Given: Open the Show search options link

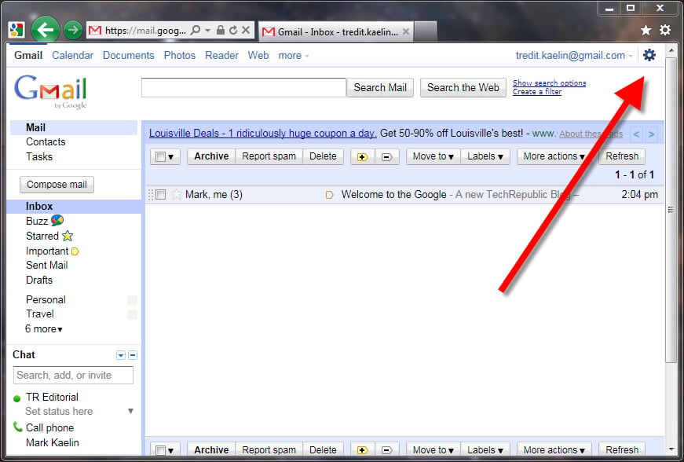Looking at the screenshot, I should point(549,82).
